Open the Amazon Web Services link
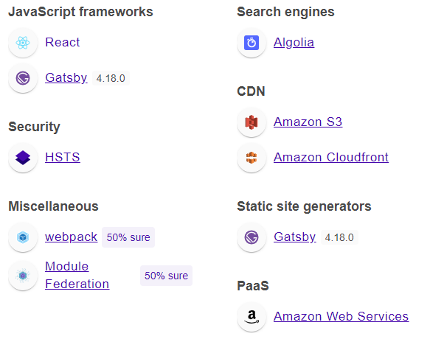The height and width of the screenshot is (339, 430). pos(341,316)
